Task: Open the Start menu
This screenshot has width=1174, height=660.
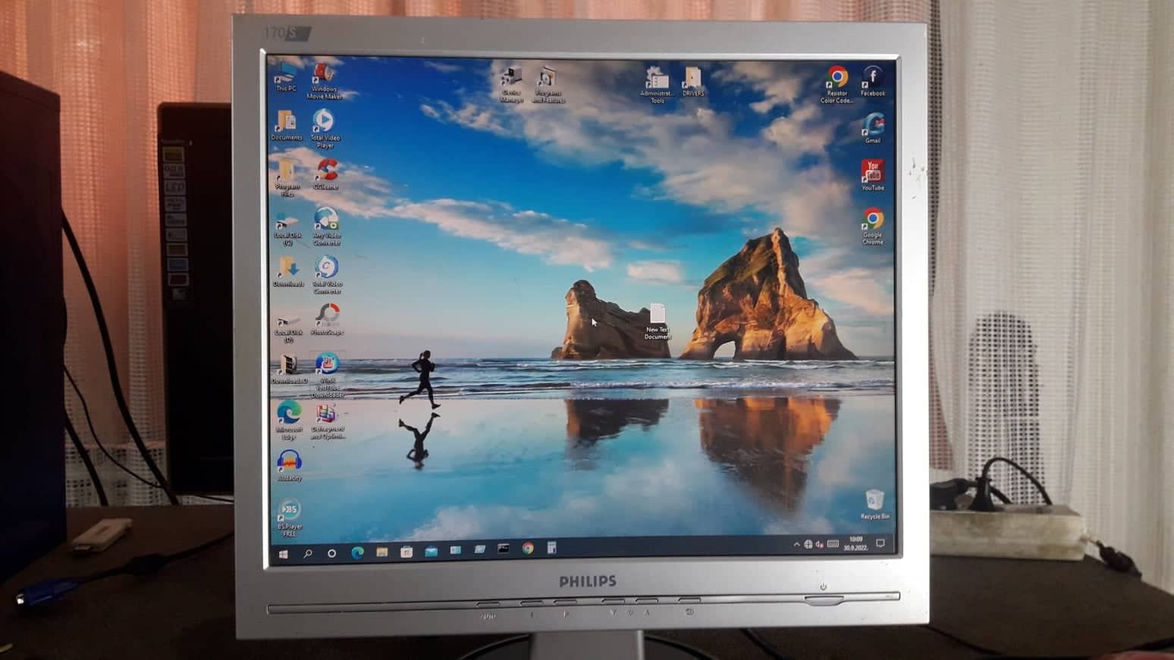Action: pos(284,550)
